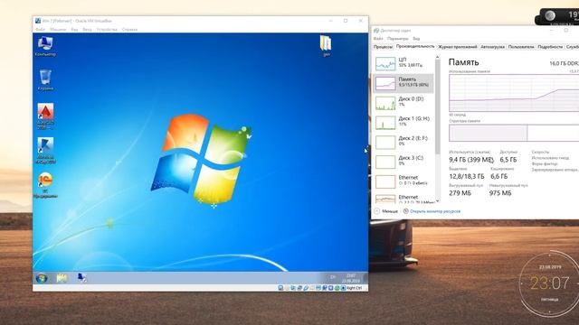Select the Ethernet entry showing 0 кбит/с
The width and height of the screenshot is (579, 325).
click(x=403, y=181)
